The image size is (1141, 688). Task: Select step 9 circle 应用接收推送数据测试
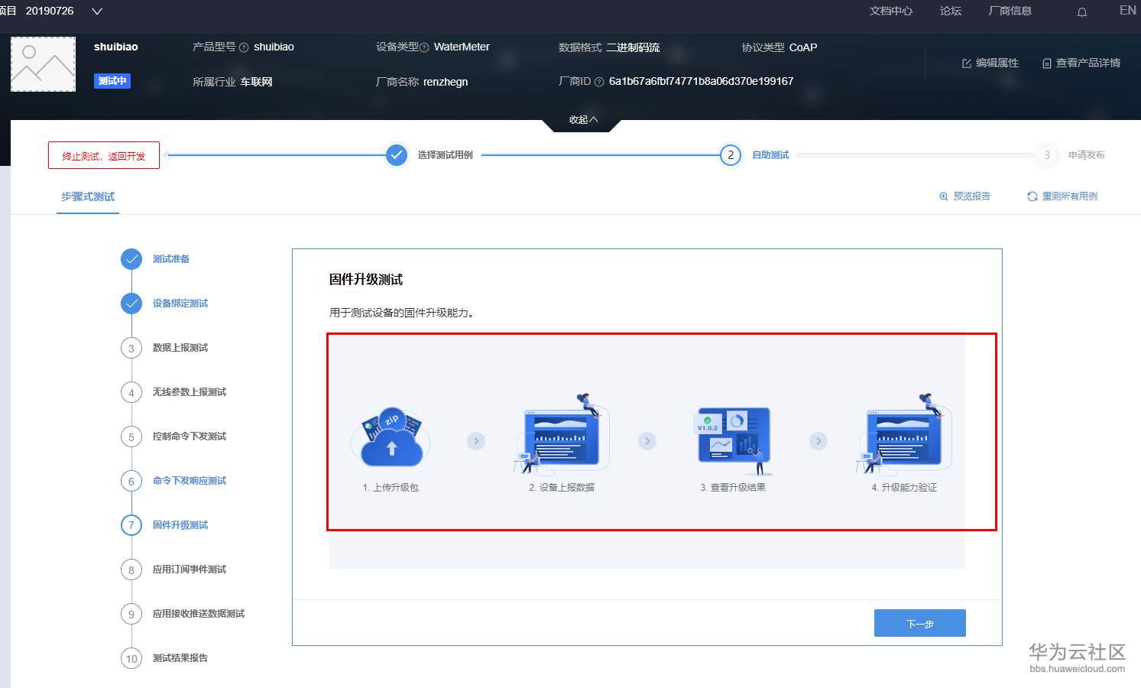(131, 615)
